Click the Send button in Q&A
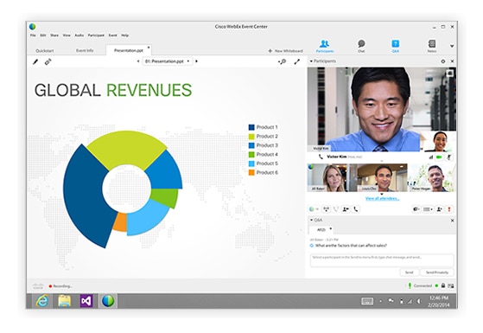 coord(409,272)
